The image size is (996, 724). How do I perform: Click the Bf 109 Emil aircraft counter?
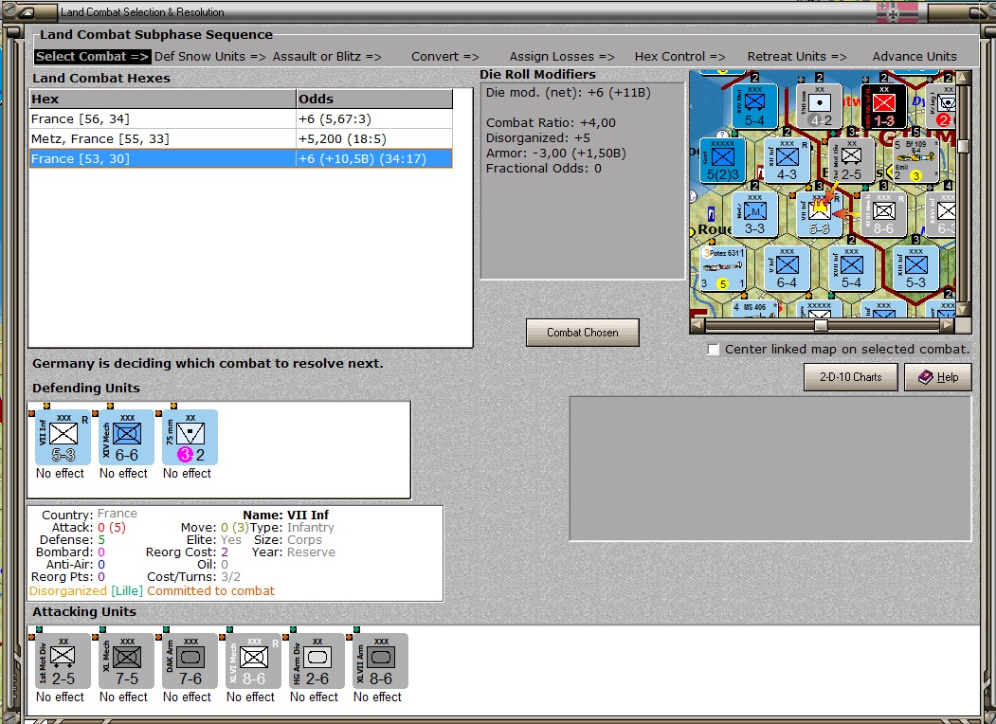(915, 160)
